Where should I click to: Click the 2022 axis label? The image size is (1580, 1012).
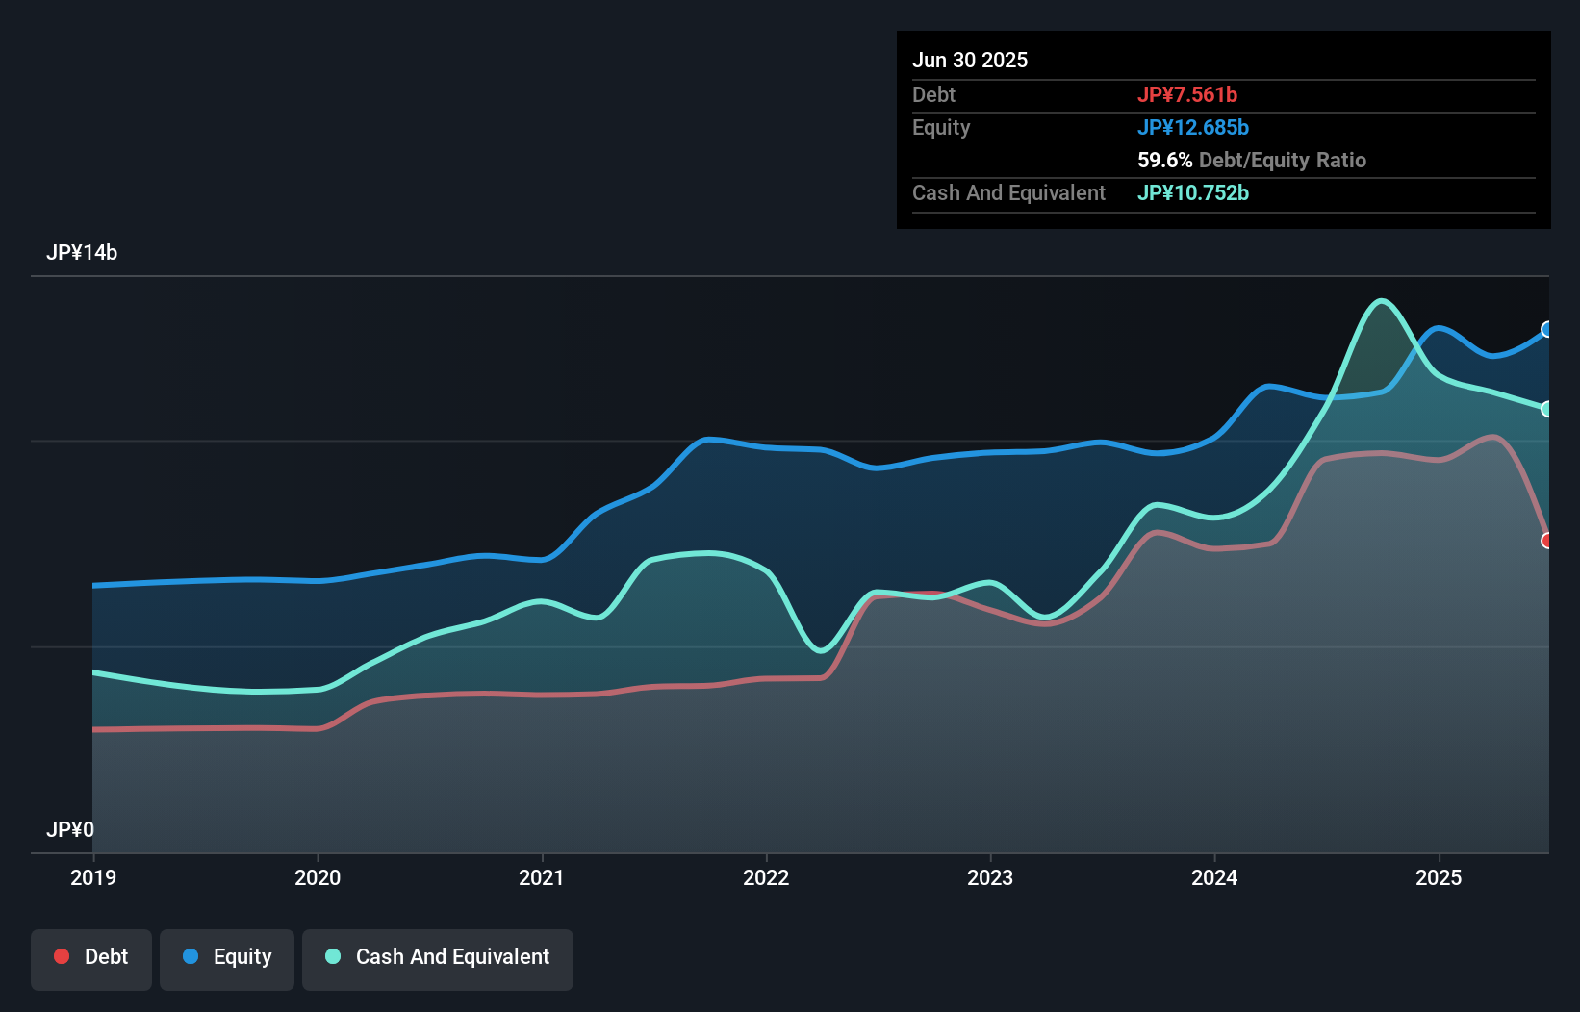click(766, 877)
